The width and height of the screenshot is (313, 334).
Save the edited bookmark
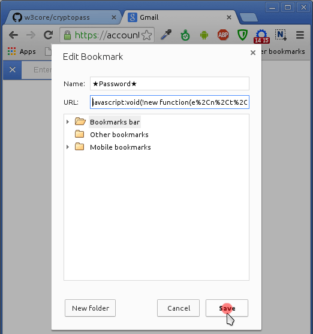tap(227, 308)
